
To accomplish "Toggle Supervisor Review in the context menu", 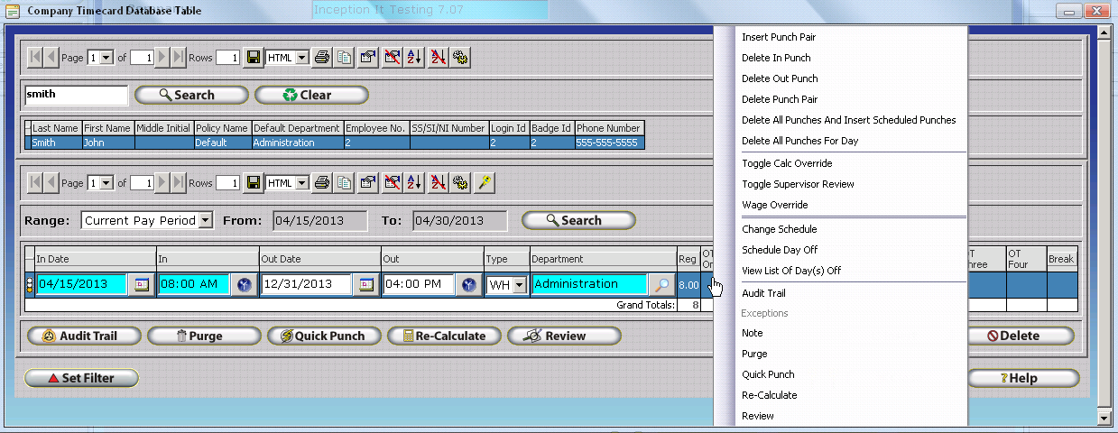I will point(798,184).
